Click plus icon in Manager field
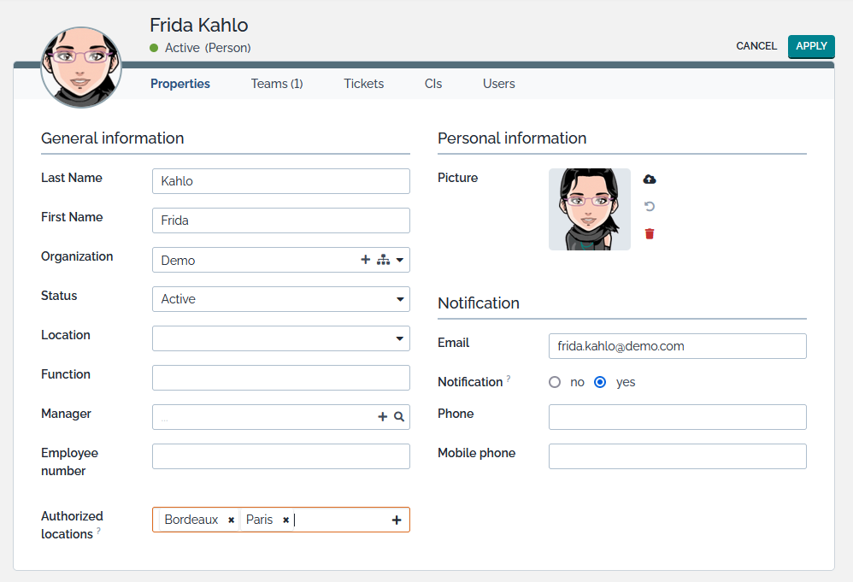853x582 pixels. tap(383, 417)
